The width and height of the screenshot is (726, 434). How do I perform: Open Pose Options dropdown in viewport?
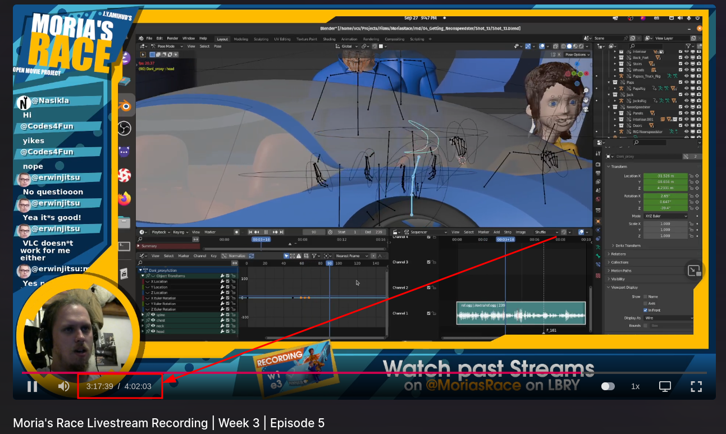577,54
